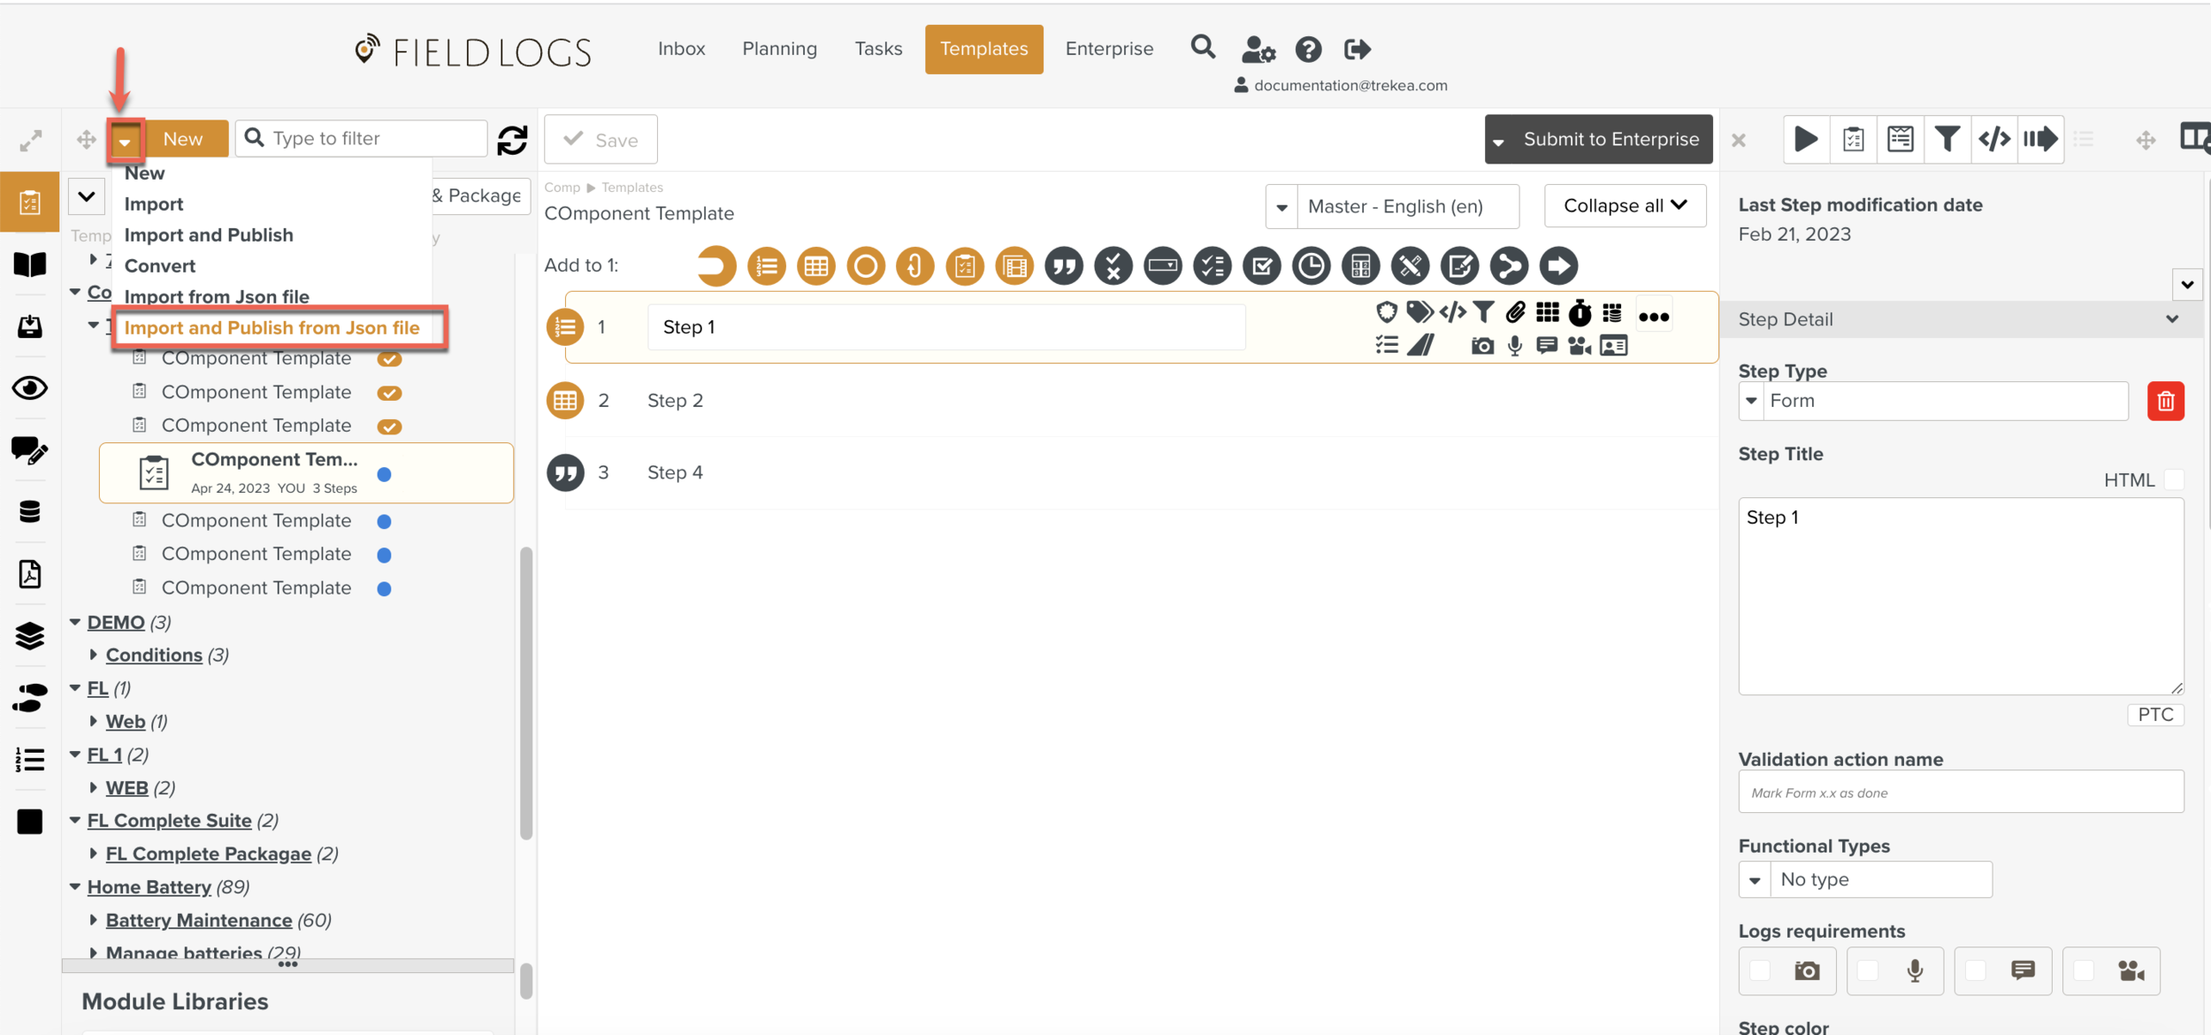Click the logout icon in header
Screen dimensions: 2211x1035
[1358, 50]
